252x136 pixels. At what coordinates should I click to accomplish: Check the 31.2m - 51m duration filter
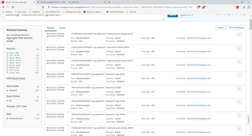point(7,72)
